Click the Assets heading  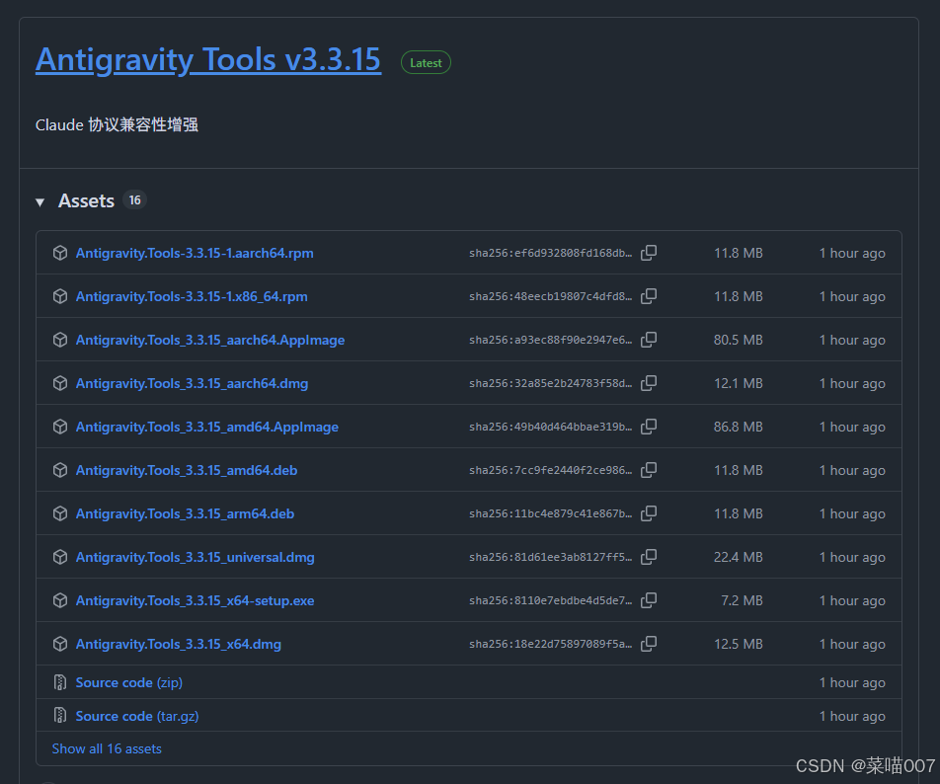pos(86,200)
